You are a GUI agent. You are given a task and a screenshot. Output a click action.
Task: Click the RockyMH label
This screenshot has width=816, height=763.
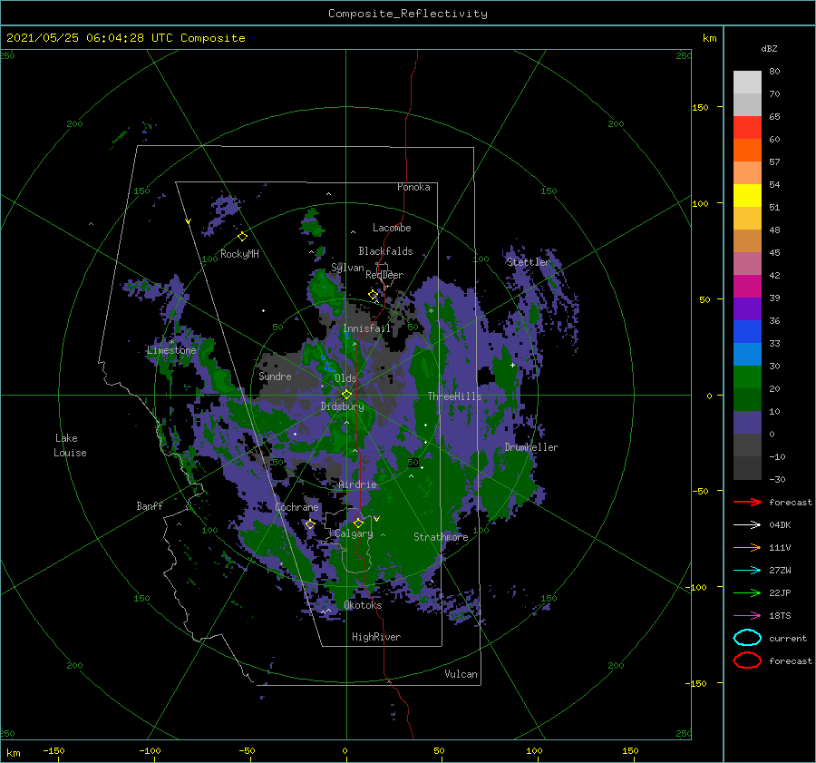[239, 254]
